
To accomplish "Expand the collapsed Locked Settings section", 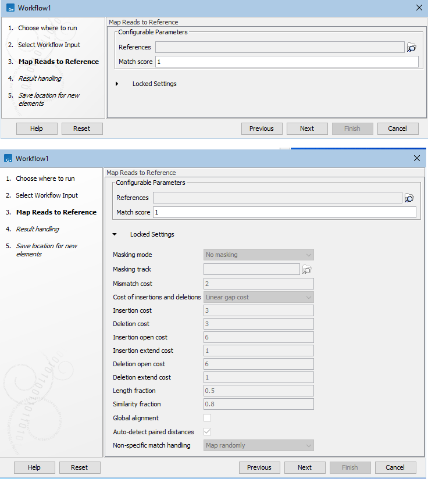I will coord(117,84).
